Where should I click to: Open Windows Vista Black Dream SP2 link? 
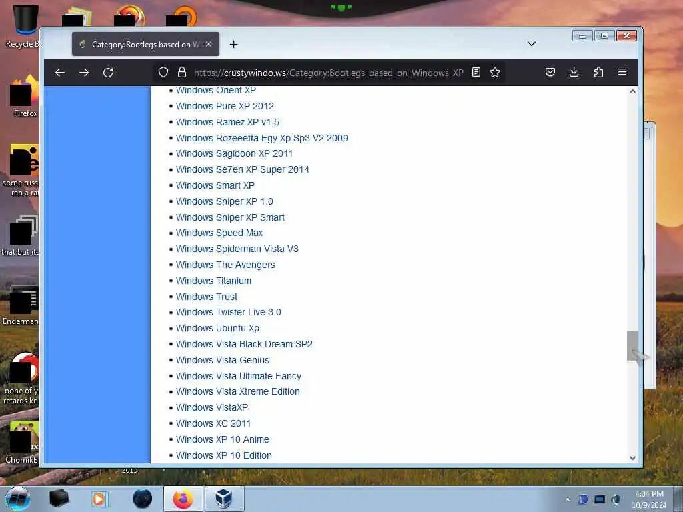point(244,345)
